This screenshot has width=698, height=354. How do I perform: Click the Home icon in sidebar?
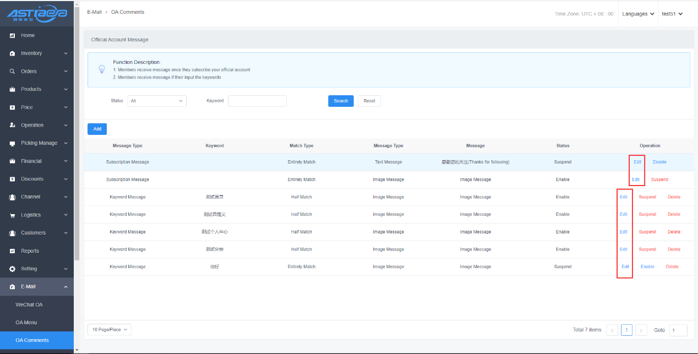(x=12, y=36)
